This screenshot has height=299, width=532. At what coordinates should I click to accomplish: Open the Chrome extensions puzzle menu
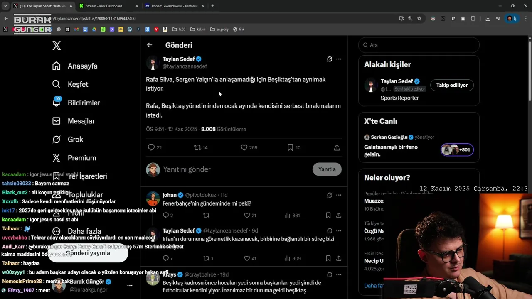click(x=473, y=18)
